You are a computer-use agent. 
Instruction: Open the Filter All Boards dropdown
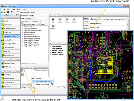click(30, 19)
